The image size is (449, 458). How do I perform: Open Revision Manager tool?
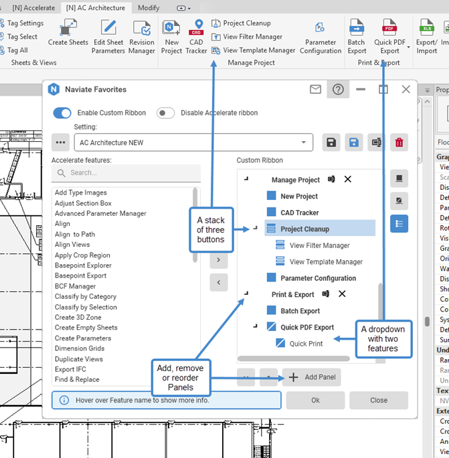141,29
